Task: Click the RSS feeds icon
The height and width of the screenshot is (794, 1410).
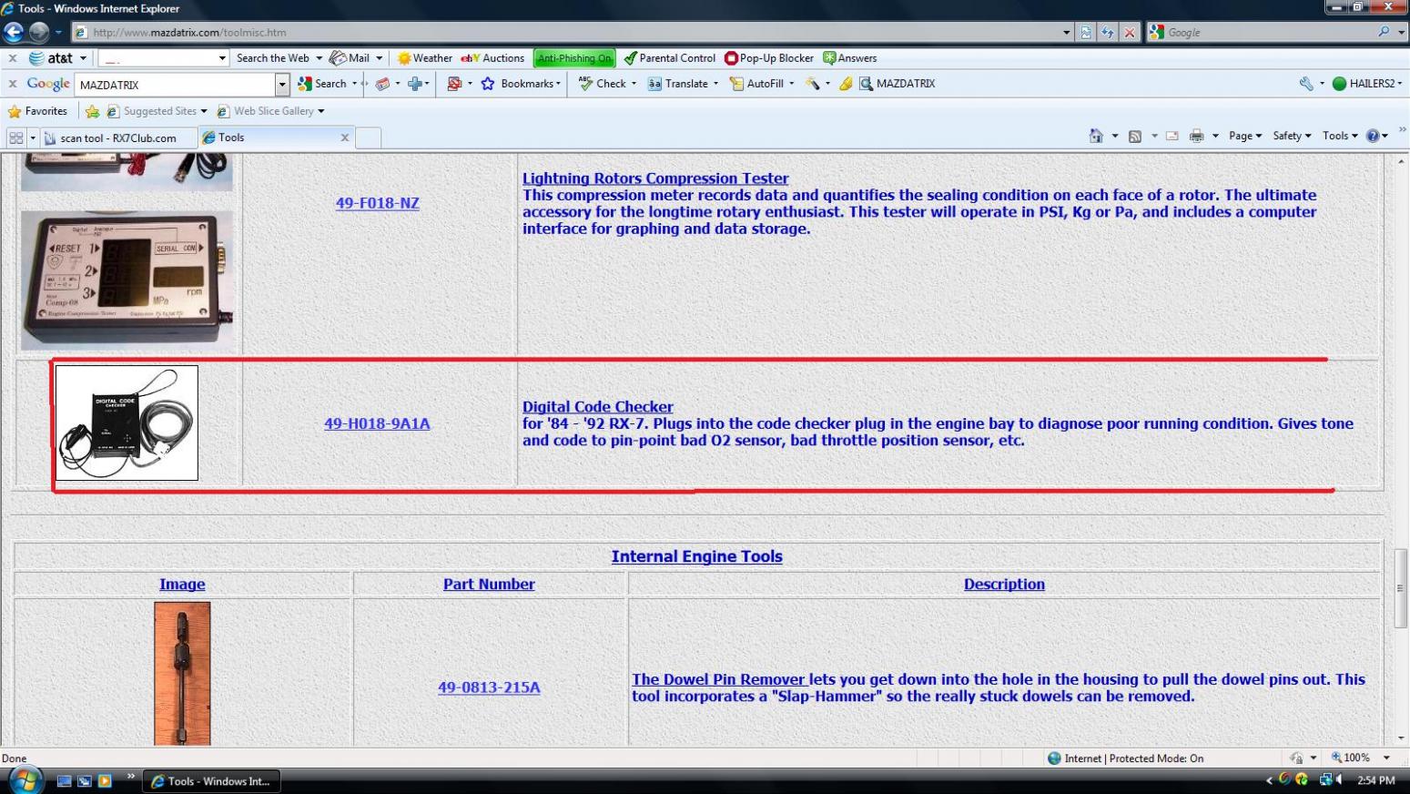Action: pyautogui.click(x=1135, y=136)
